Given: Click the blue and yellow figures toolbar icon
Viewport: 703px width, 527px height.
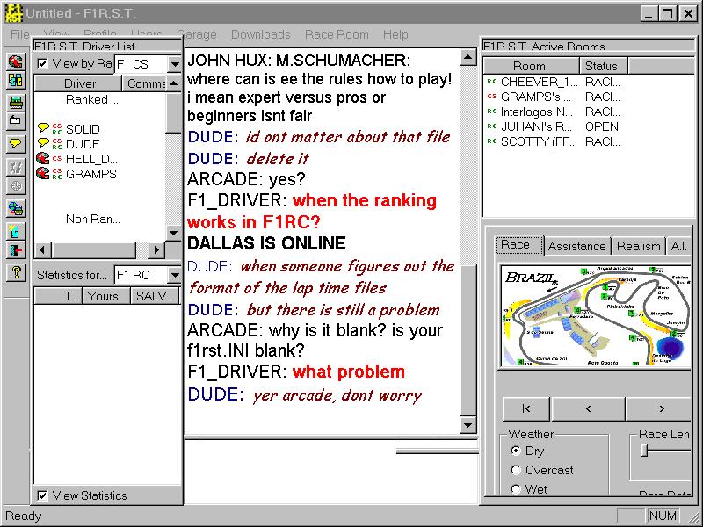Looking at the screenshot, I should tap(16, 81).
